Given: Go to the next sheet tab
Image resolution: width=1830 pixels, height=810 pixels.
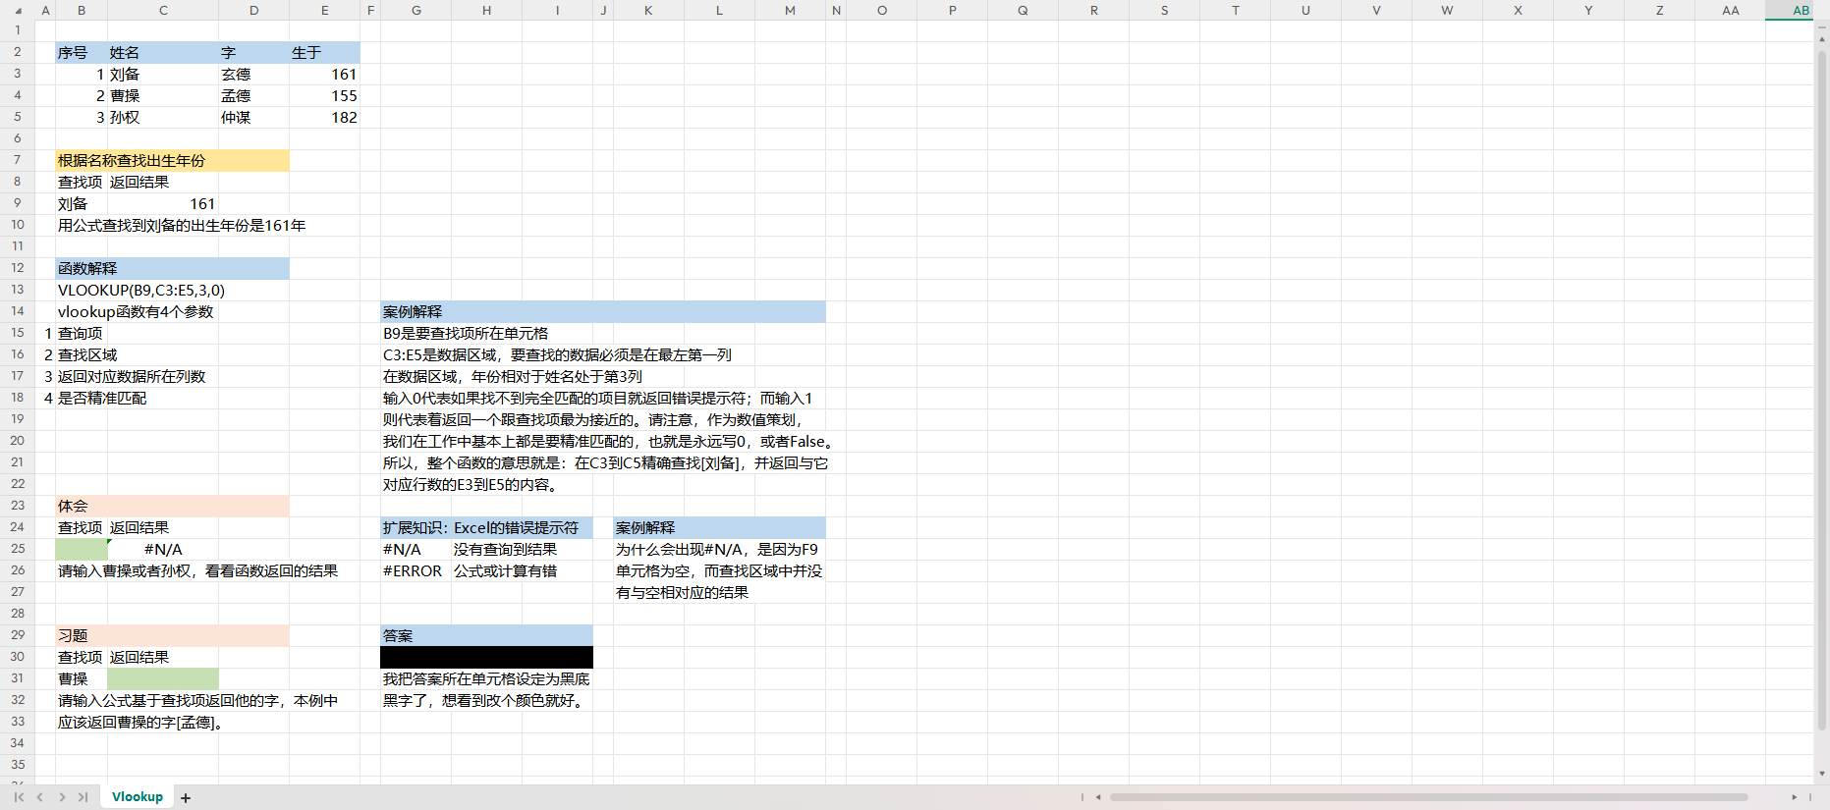Looking at the screenshot, I should pyautogui.click(x=62, y=797).
